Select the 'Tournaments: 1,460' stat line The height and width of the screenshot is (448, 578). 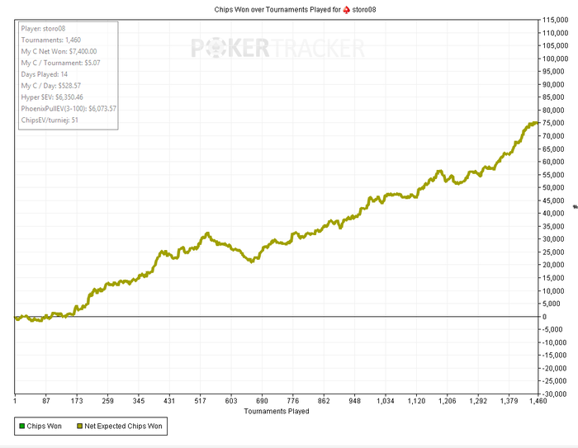click(x=51, y=40)
